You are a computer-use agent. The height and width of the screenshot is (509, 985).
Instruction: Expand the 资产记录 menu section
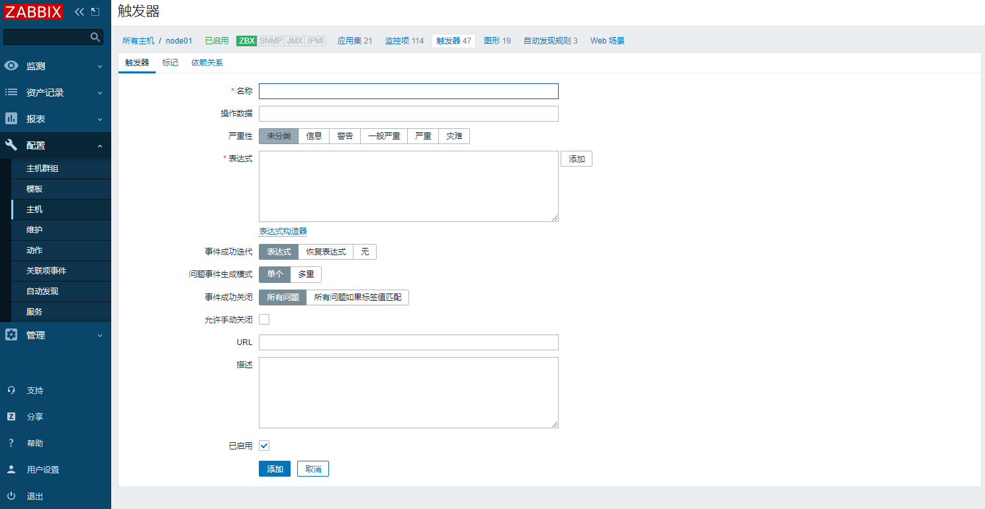pyautogui.click(x=100, y=93)
